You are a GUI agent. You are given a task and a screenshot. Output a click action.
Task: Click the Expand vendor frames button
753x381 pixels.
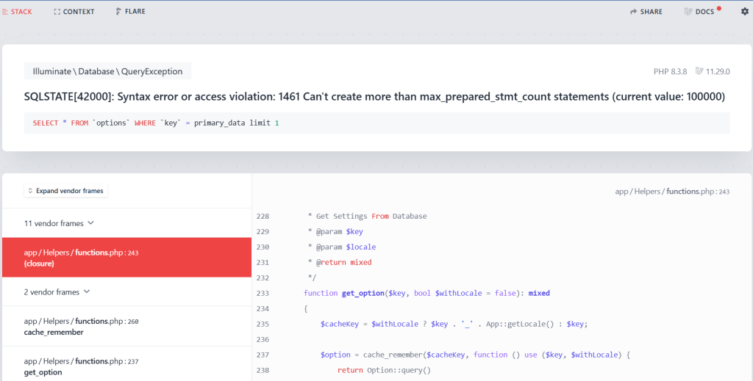(x=65, y=191)
